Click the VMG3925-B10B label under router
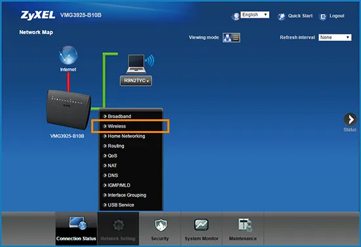 [67, 136]
